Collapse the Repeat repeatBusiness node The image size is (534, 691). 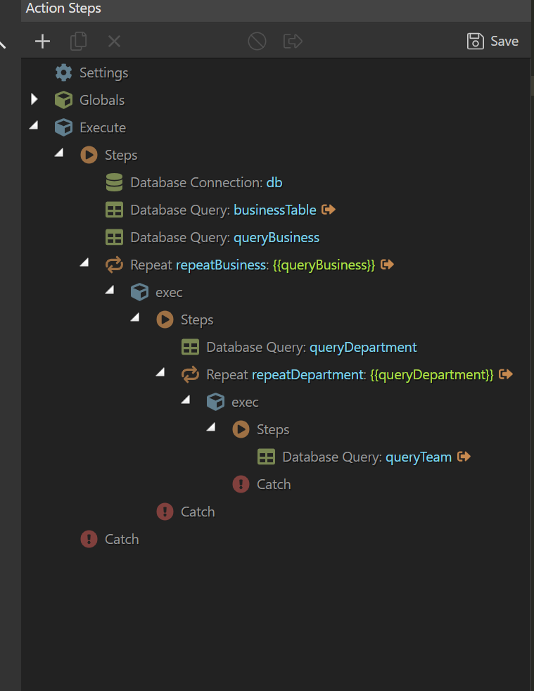(x=85, y=262)
